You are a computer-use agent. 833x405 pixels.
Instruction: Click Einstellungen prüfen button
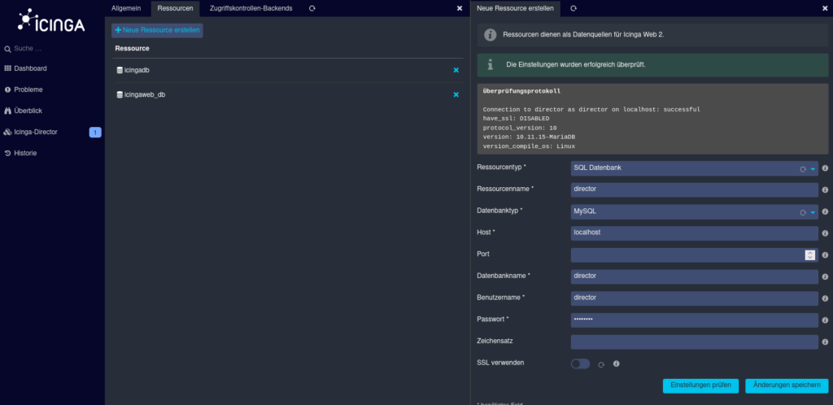pos(700,386)
